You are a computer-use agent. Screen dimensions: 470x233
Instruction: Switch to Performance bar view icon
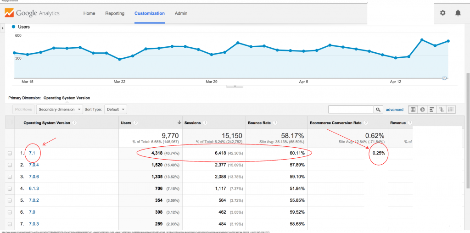pyautogui.click(x=432, y=109)
